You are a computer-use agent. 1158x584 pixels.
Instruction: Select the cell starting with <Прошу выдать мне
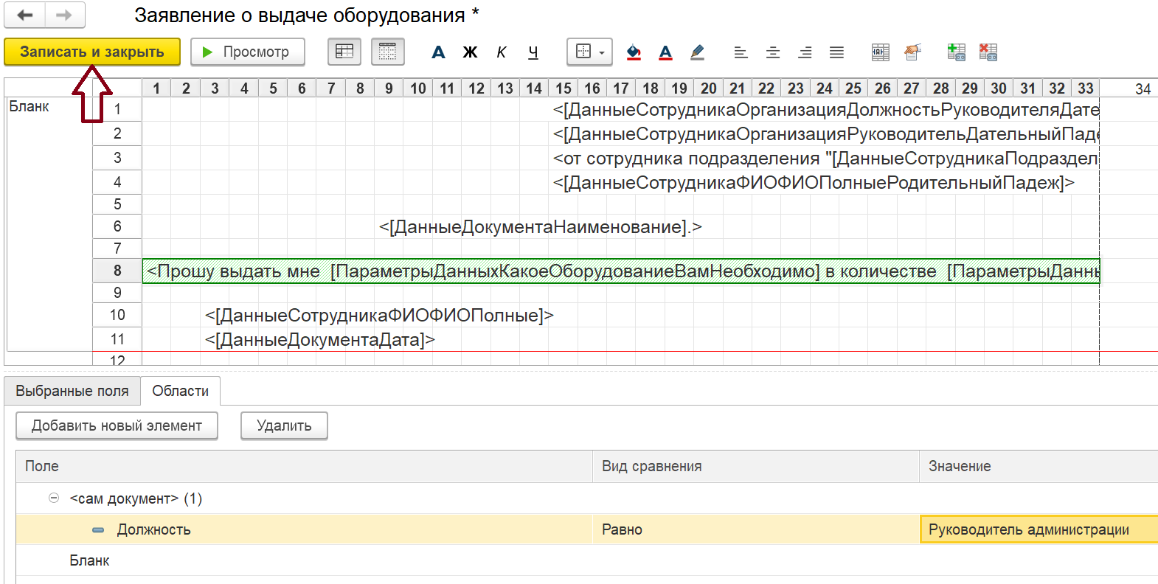[621, 271]
